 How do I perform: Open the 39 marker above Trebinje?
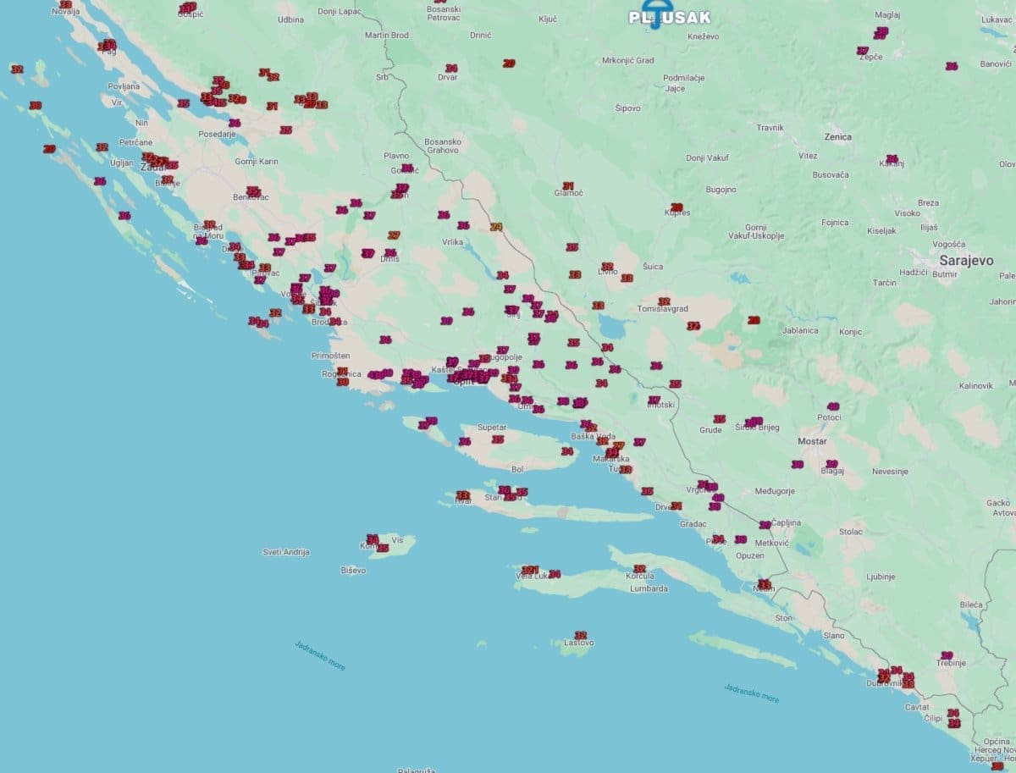pyautogui.click(x=947, y=654)
